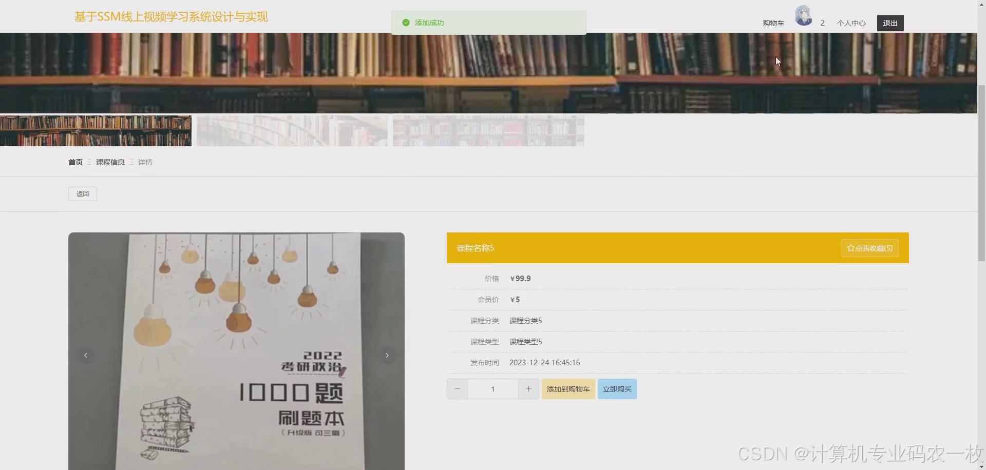Select 课程信息 in the breadcrumb
986x470 pixels.
coord(110,162)
